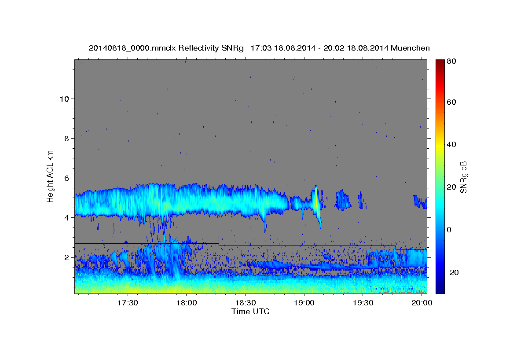The height and width of the screenshot is (352, 528).
Task: Select the 18:00 time tick label
Action: tap(187, 303)
